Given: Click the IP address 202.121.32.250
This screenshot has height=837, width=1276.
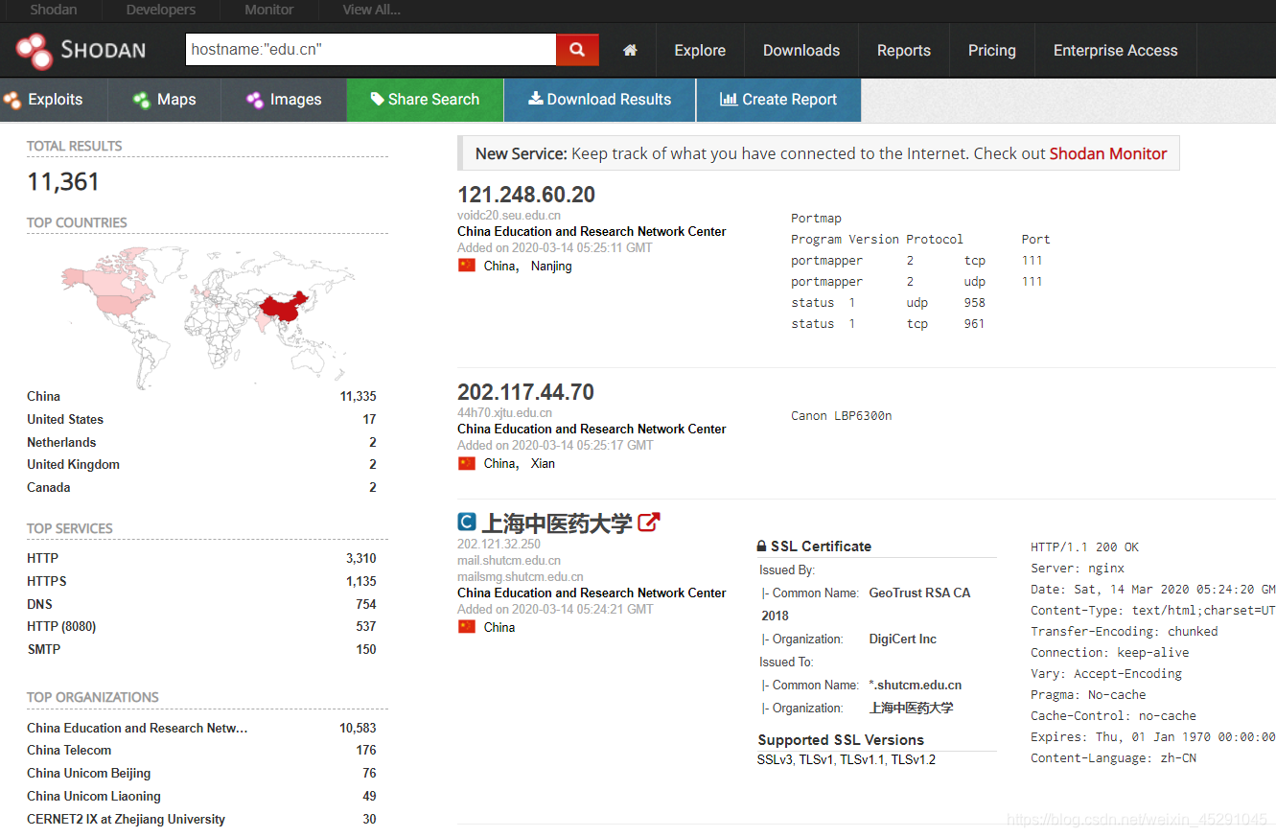Looking at the screenshot, I should click(499, 544).
